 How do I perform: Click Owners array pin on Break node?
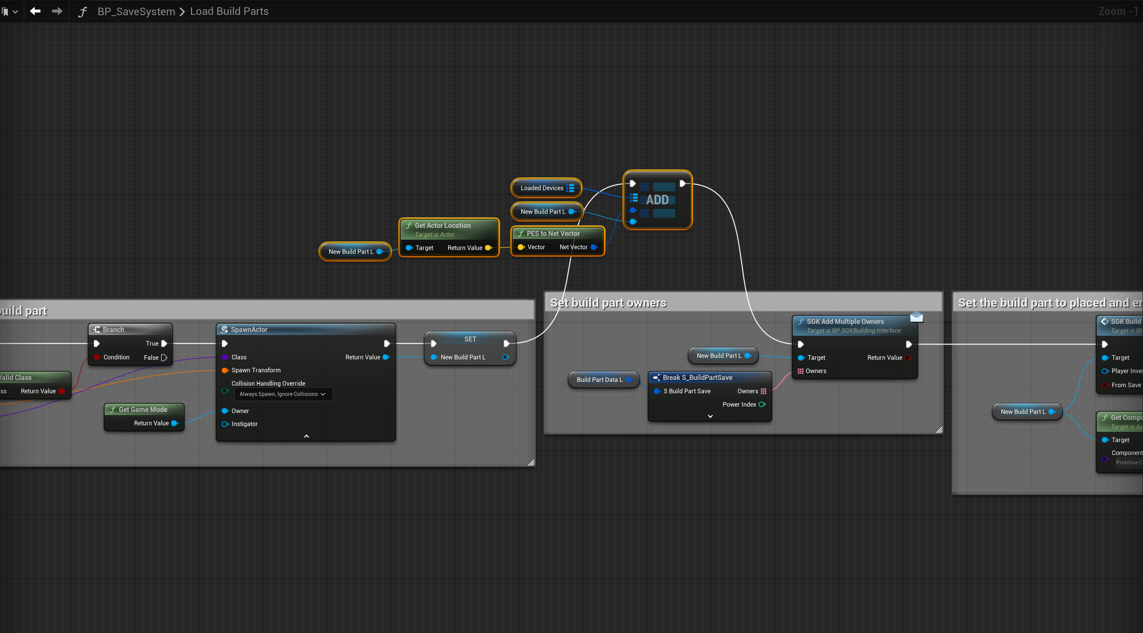tap(763, 391)
